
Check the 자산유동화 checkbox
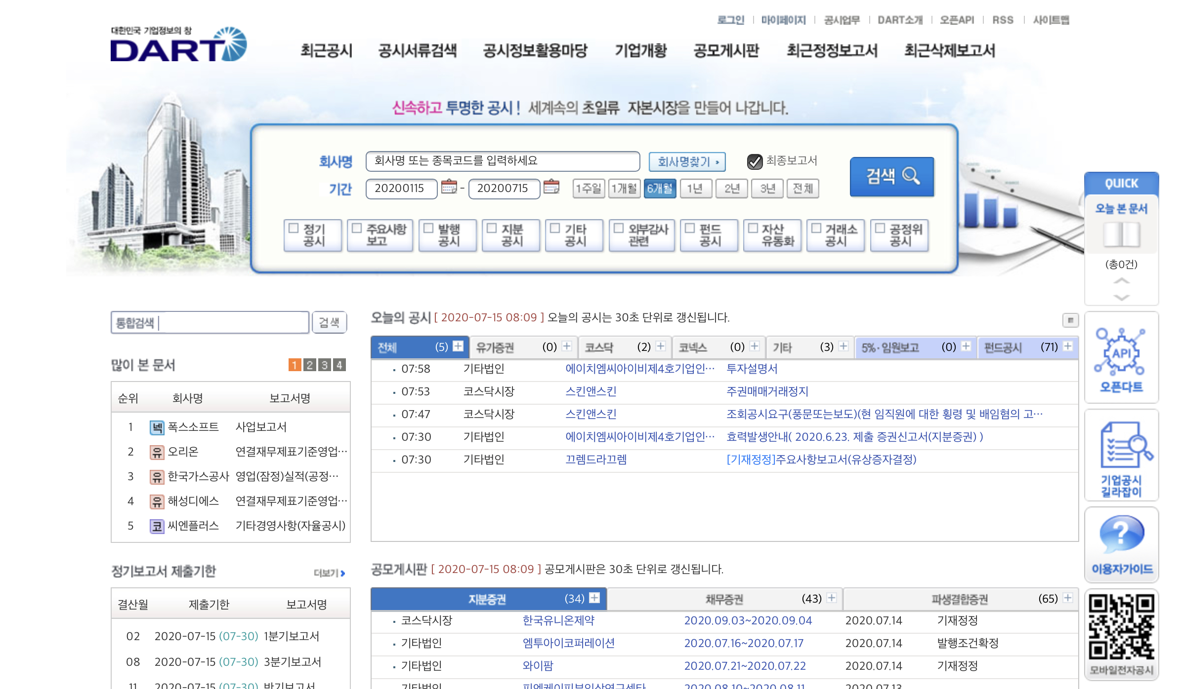(753, 228)
